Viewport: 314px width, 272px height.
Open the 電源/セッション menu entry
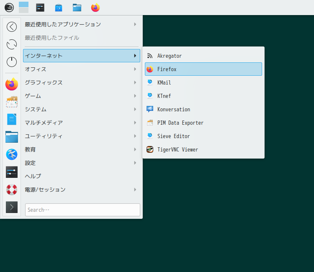coord(82,190)
